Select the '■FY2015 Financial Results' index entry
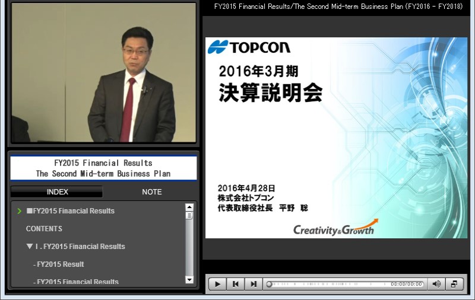 (70, 211)
